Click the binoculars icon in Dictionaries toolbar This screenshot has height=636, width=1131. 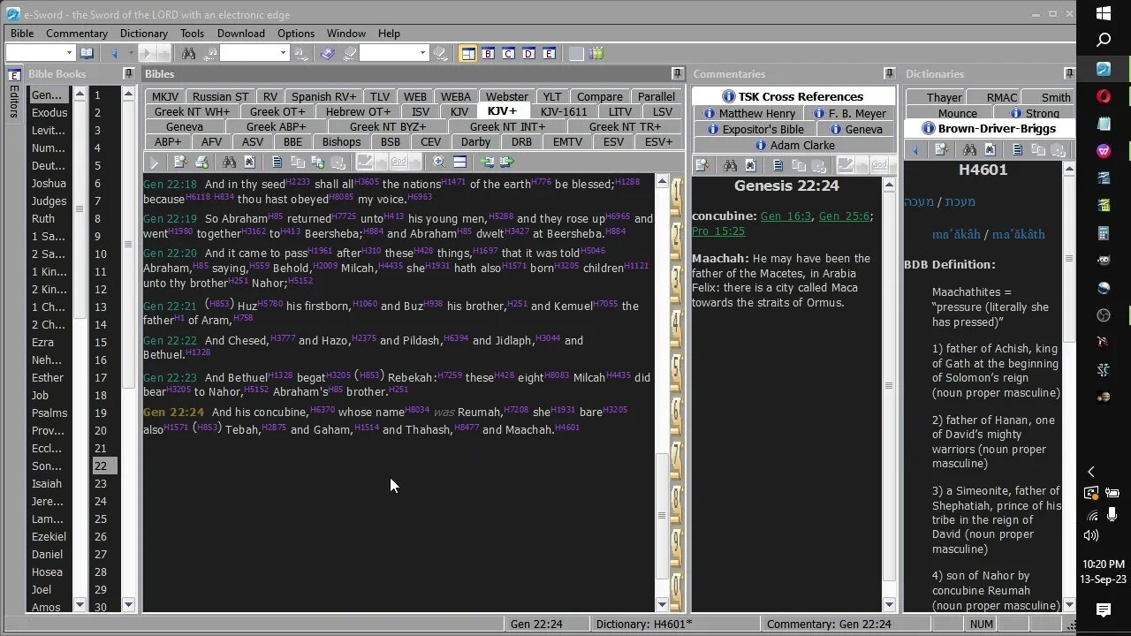(x=969, y=150)
